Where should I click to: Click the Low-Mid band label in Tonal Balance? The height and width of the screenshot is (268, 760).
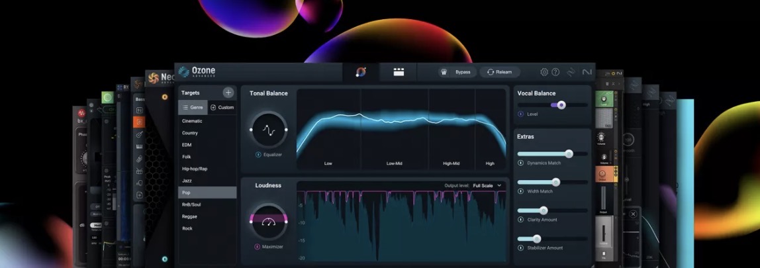point(395,163)
